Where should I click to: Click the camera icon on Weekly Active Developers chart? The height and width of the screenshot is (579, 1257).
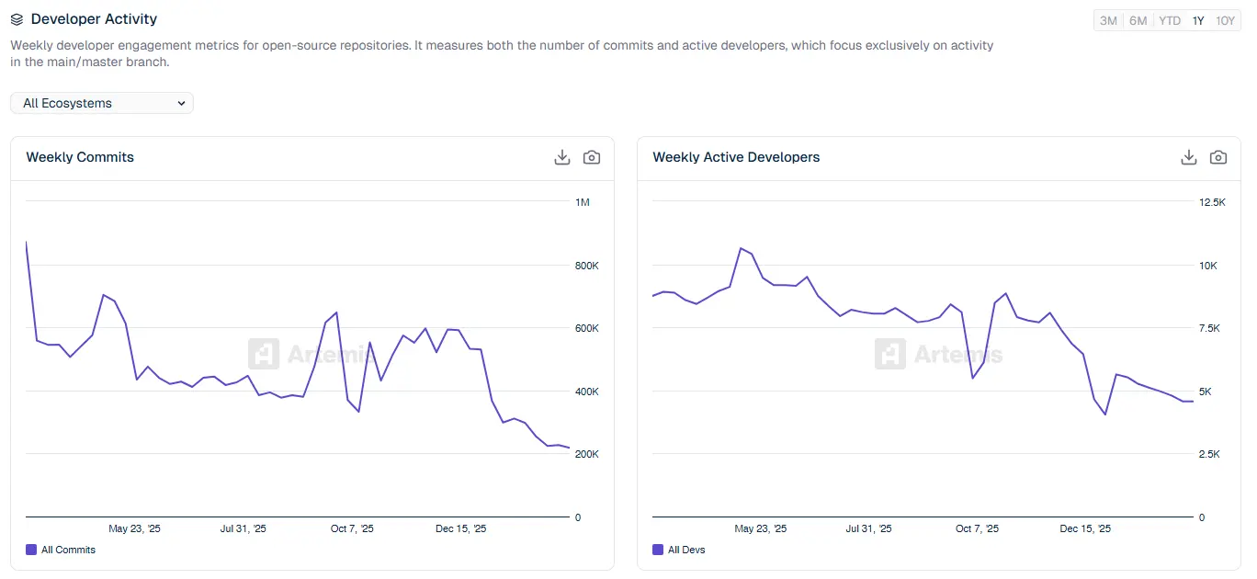tap(1218, 157)
